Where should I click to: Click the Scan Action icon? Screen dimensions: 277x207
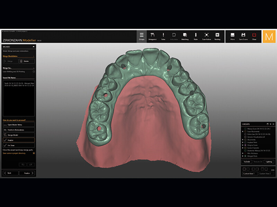tap(206, 36)
